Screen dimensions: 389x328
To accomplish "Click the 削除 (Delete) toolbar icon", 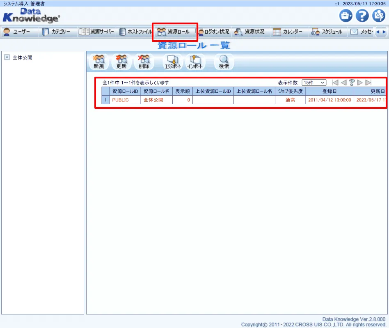I will 144,62.
